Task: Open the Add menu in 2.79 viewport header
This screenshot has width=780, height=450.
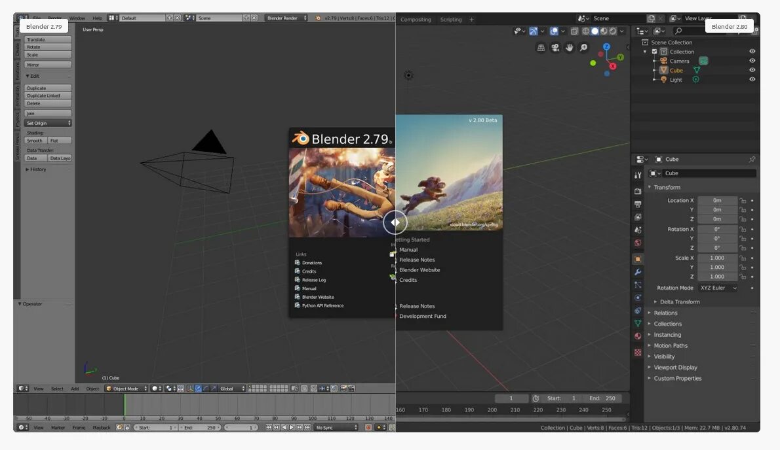Action: 75,389
